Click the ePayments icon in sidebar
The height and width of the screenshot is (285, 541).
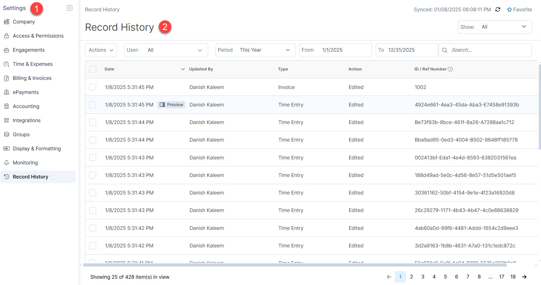coord(6,92)
